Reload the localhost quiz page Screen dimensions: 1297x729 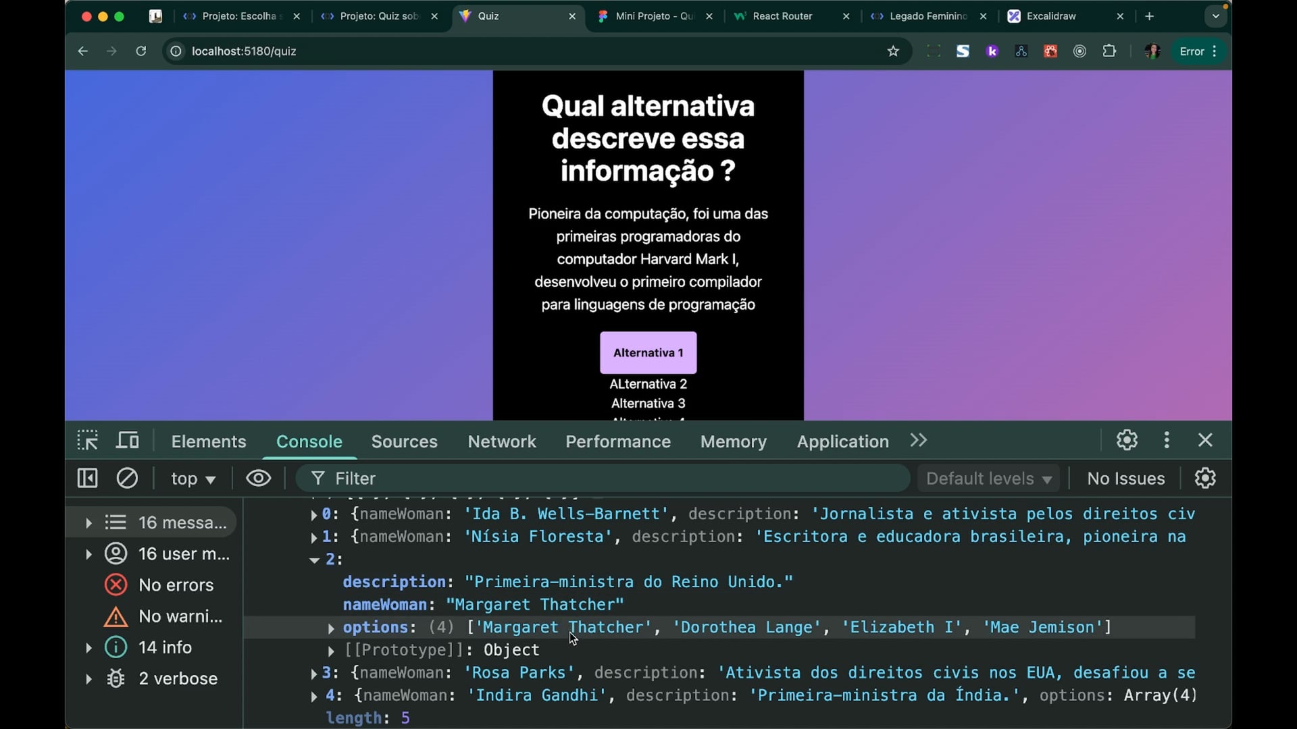[x=141, y=51]
